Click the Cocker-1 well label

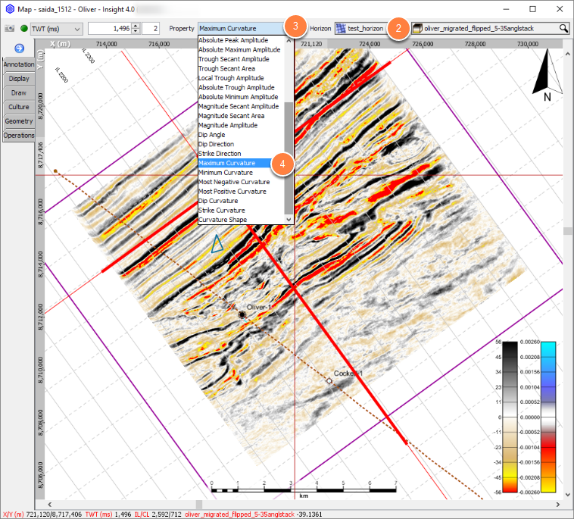pos(348,374)
